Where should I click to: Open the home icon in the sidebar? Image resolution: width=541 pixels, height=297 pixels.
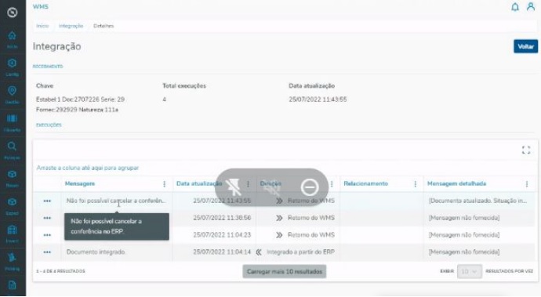tap(12, 35)
